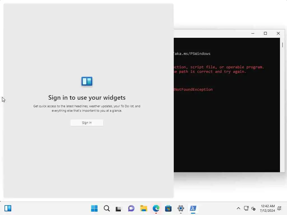Launch the Chat app from taskbar
The width and height of the screenshot is (287, 215).
point(131,208)
